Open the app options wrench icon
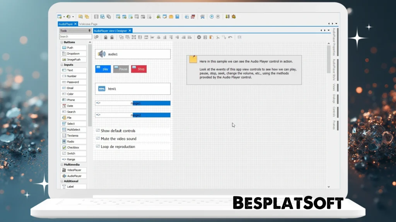The height and width of the screenshot is (222, 396). pyautogui.click(x=203, y=17)
